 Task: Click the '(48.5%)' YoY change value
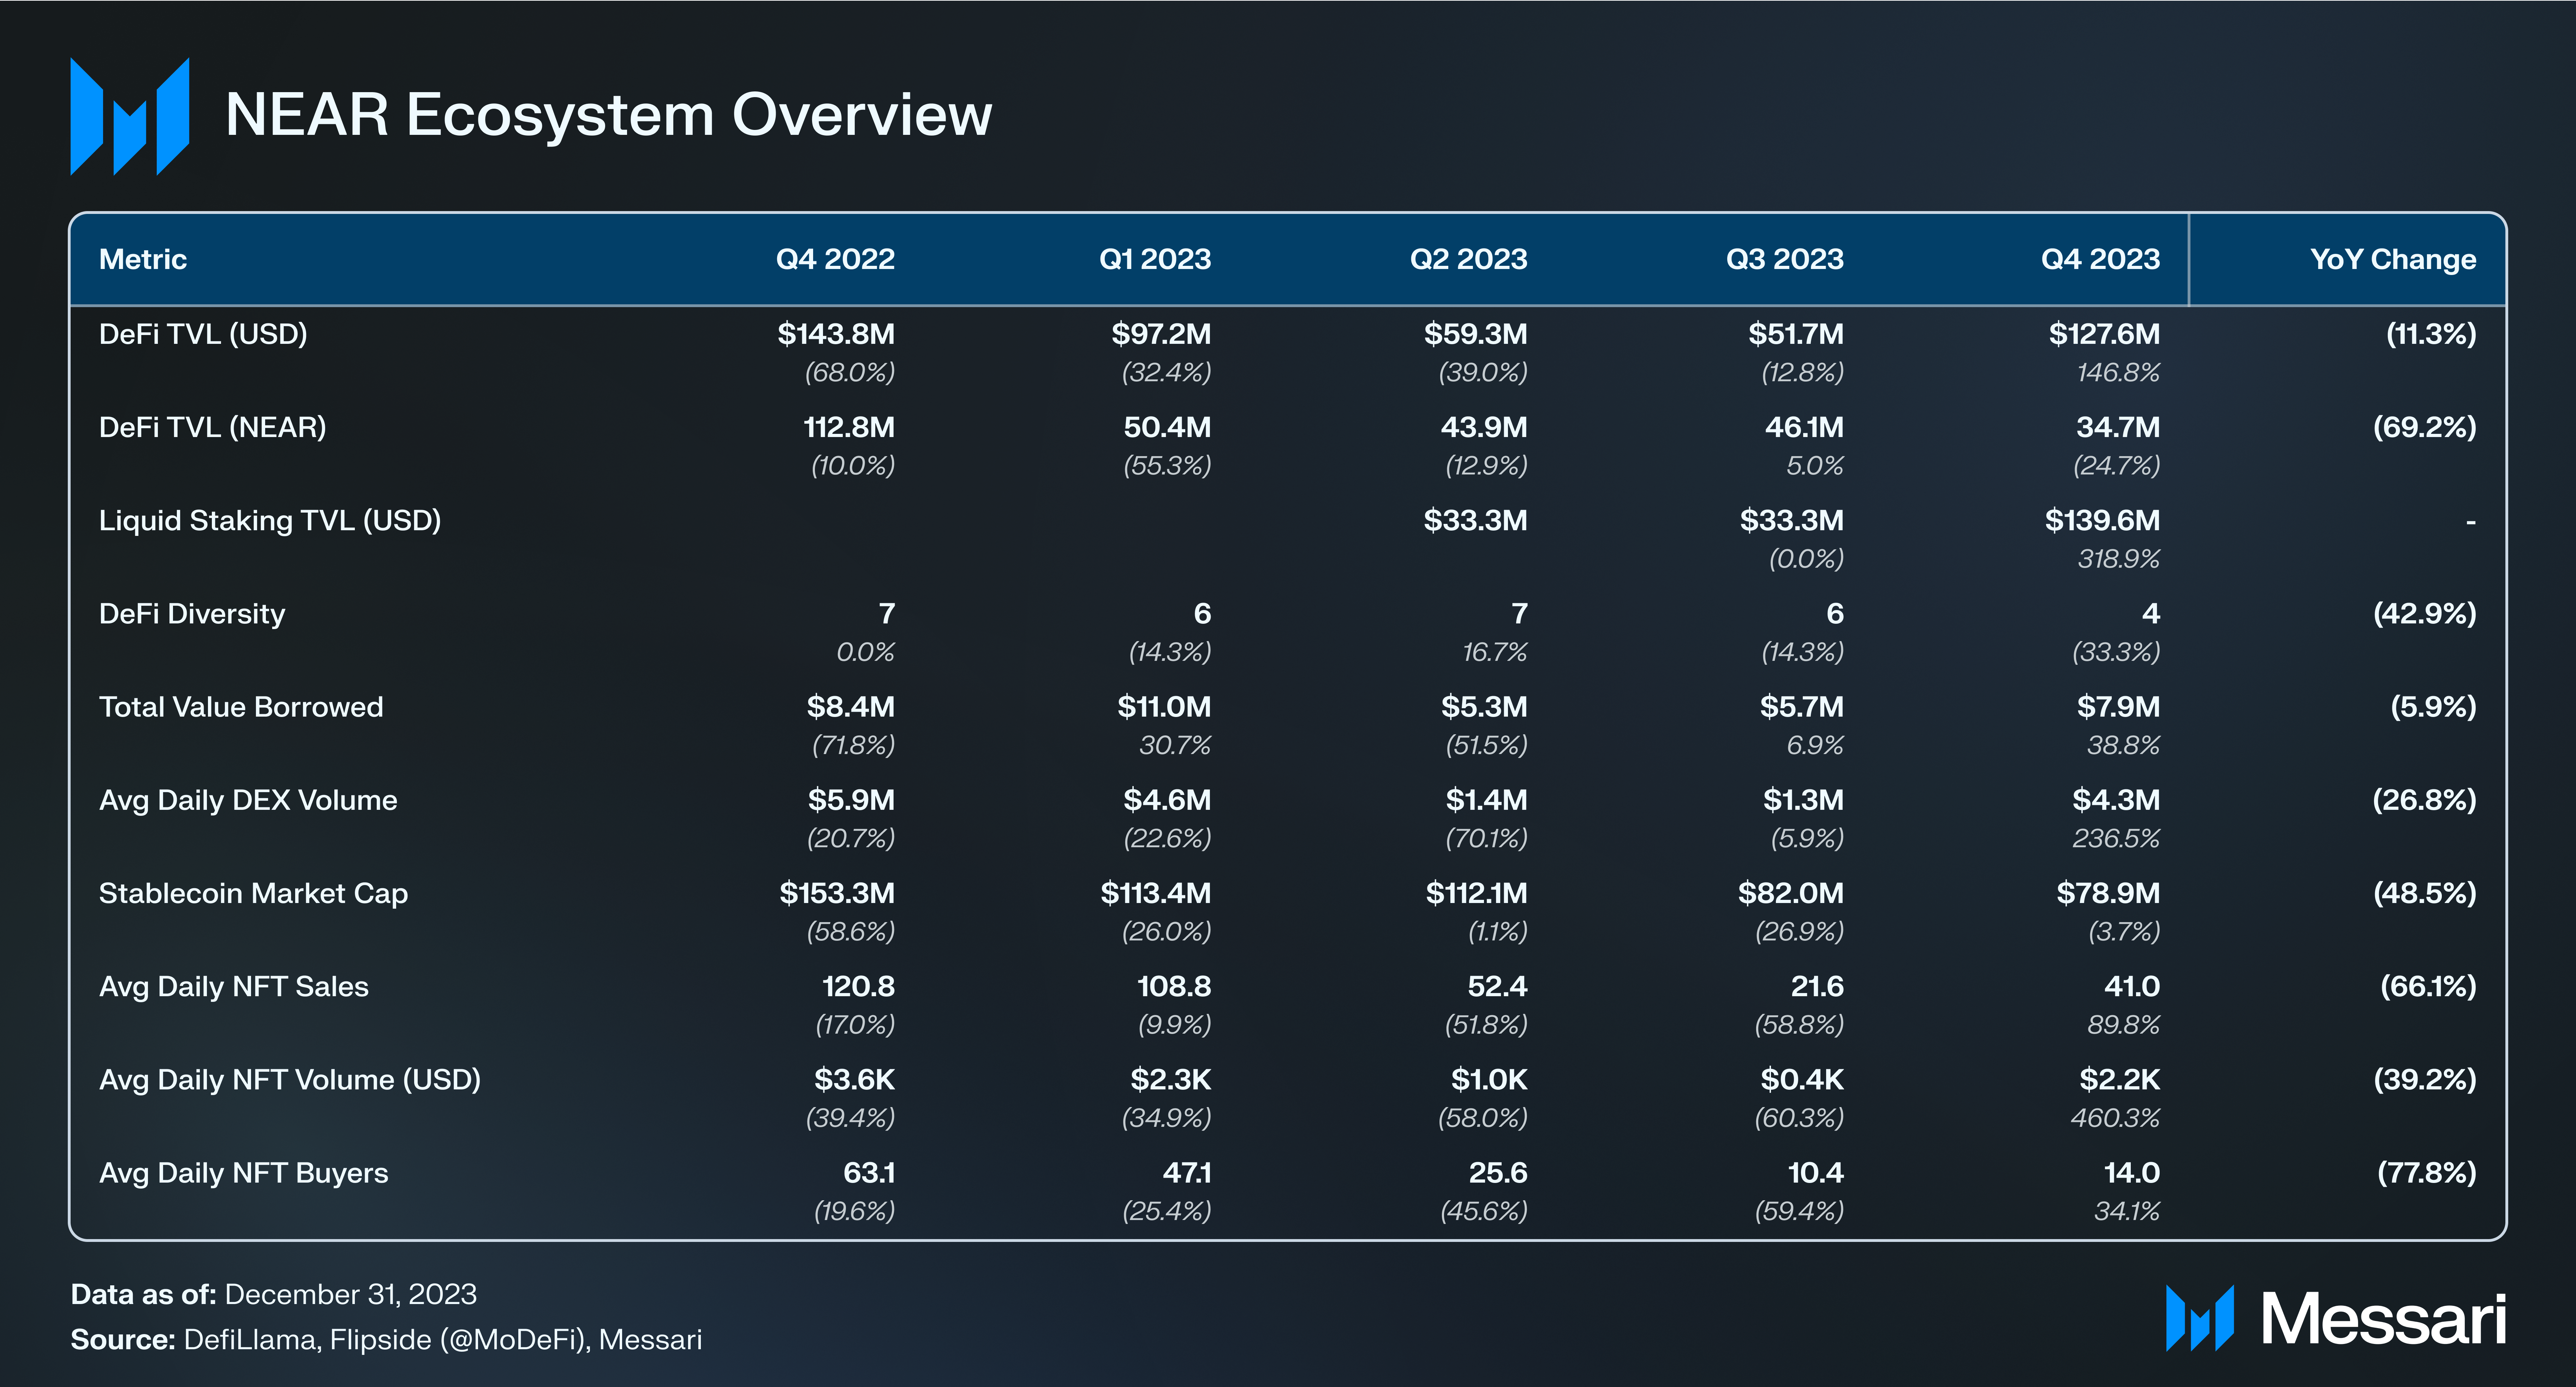pyautogui.click(x=2425, y=893)
